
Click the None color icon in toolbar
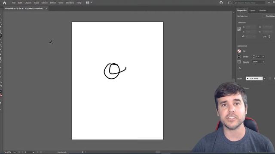(1, 95)
